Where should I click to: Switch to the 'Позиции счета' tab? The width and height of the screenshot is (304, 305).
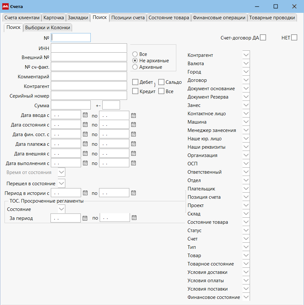[128, 18]
